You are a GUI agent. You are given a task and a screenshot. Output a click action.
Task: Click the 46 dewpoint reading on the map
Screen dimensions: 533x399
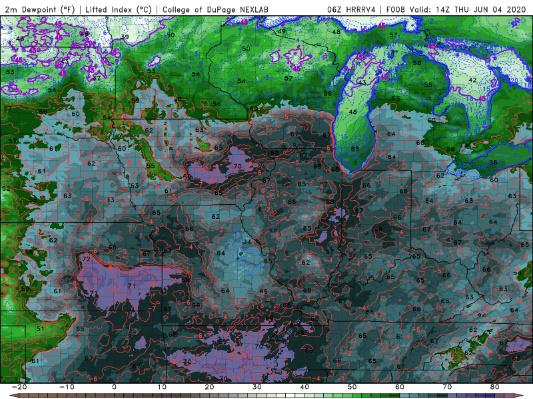[x=85, y=34]
